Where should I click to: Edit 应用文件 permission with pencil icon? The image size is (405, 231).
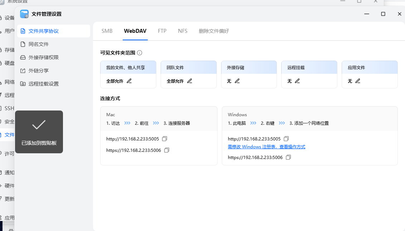click(357, 81)
